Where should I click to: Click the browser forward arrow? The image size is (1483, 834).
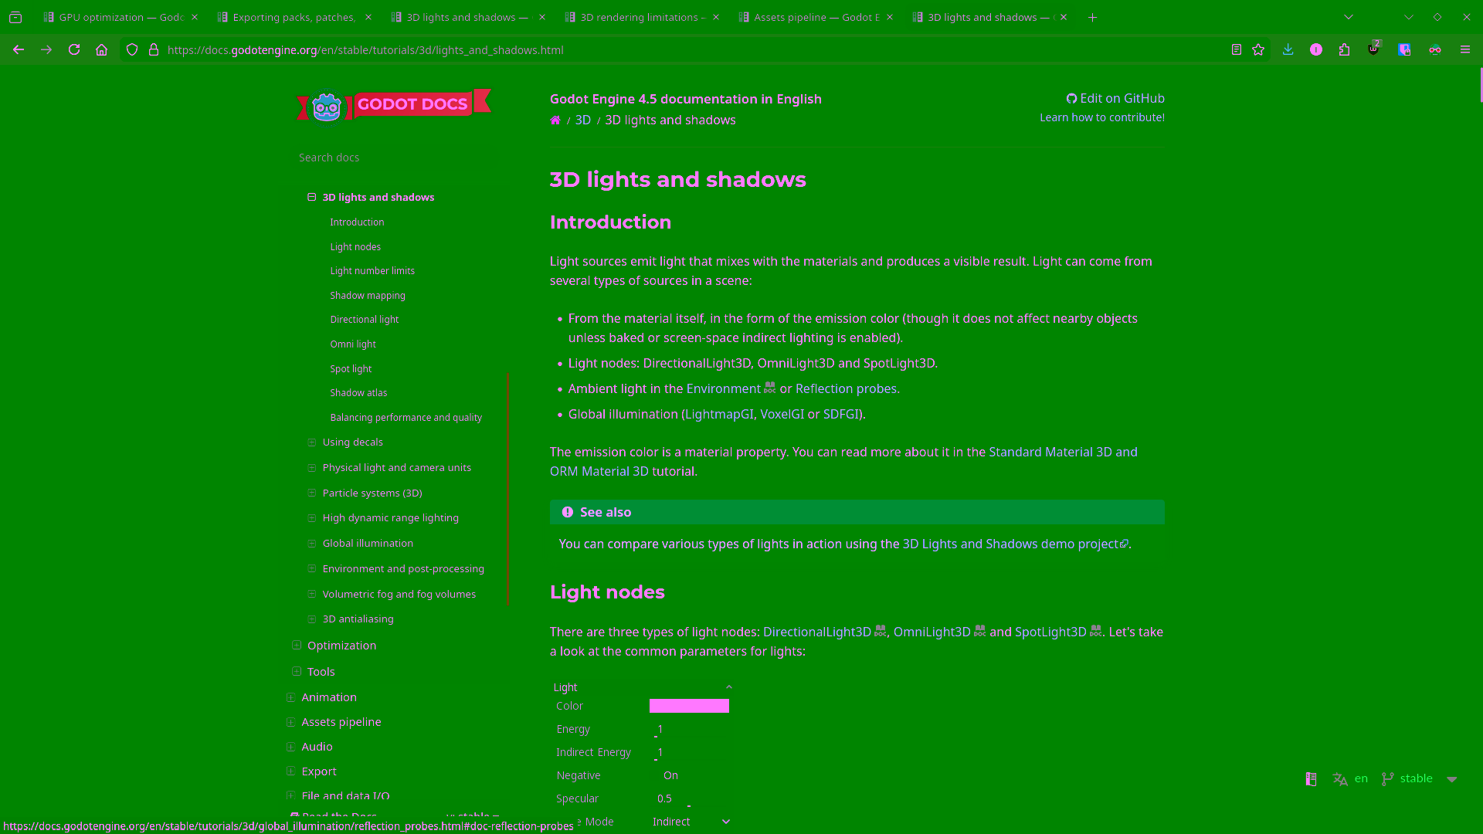pos(46,49)
